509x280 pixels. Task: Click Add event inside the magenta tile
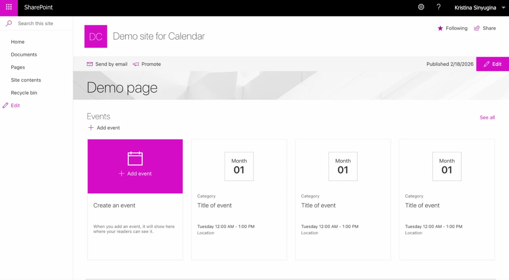click(x=135, y=173)
